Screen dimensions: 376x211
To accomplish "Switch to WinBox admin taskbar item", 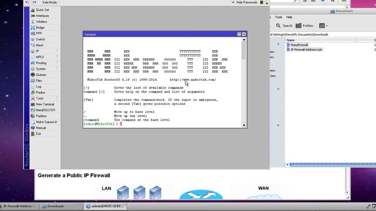I will [105, 206].
